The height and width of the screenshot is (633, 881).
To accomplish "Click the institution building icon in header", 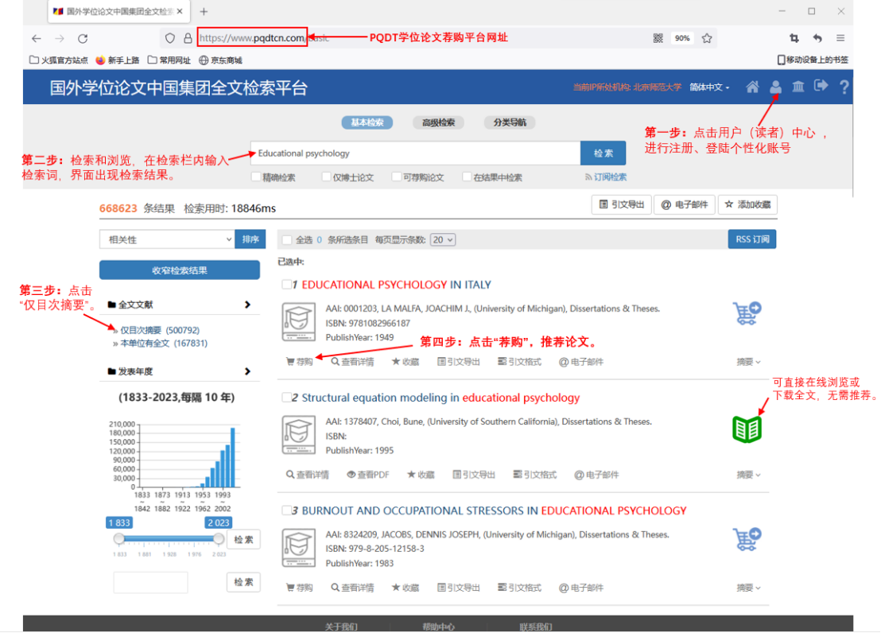I will coord(798,87).
